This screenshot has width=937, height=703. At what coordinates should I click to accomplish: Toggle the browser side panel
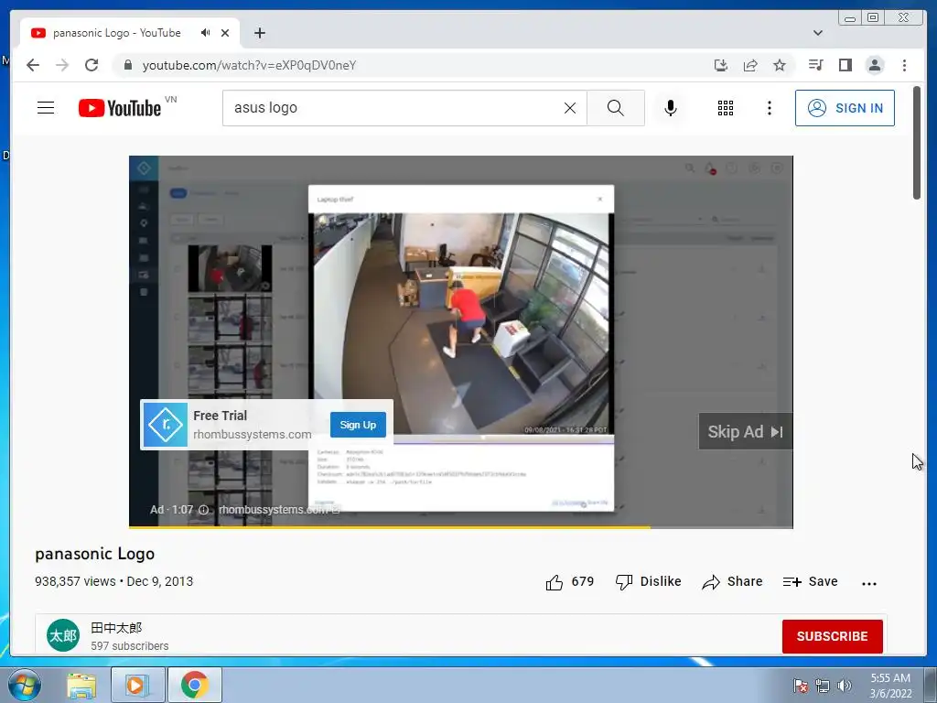tap(845, 65)
